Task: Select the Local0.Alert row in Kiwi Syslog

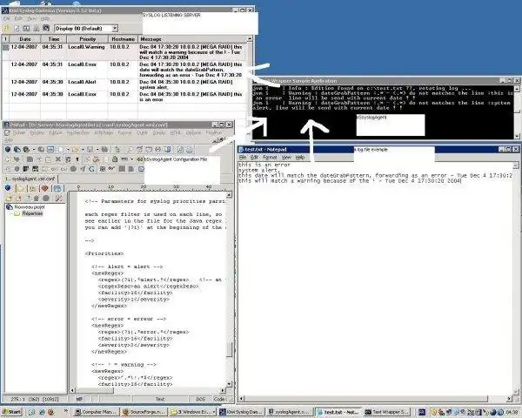Action: [x=126, y=84]
